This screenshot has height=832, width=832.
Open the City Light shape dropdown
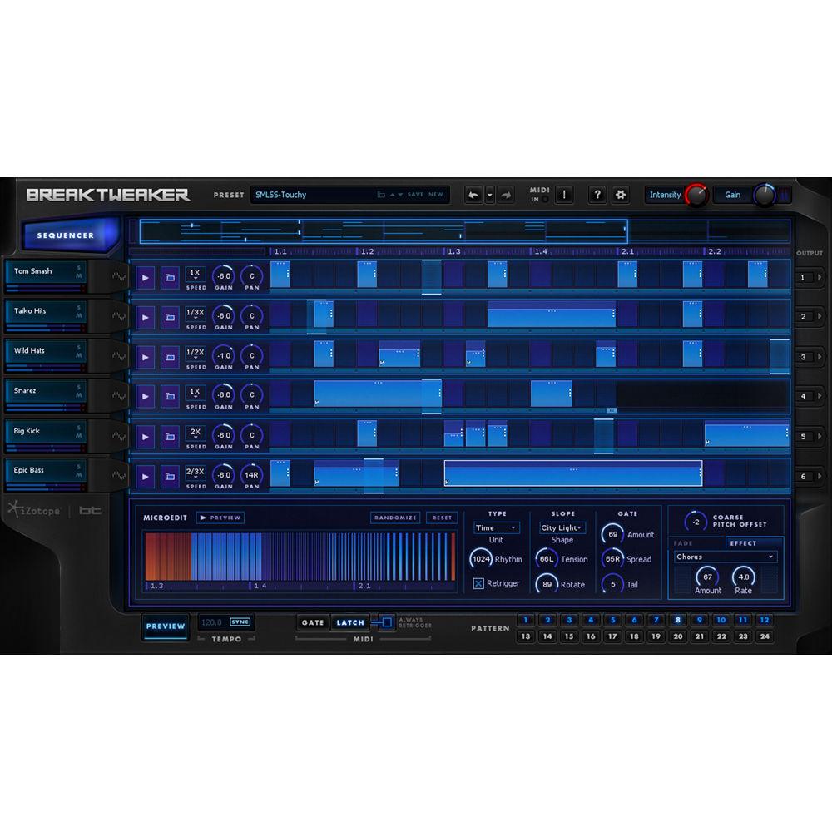point(561,527)
